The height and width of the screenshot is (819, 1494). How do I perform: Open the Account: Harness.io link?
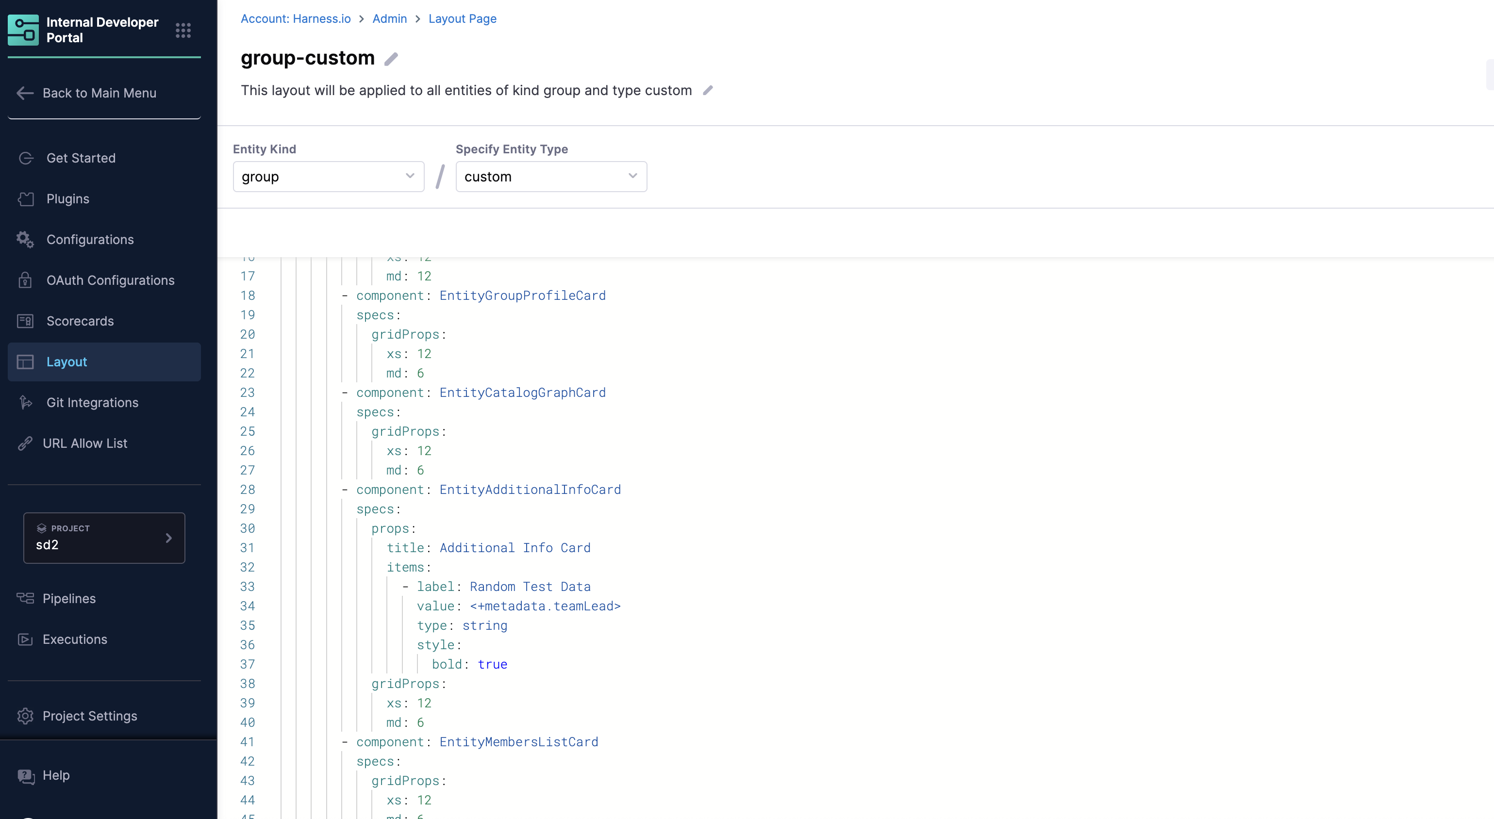(x=296, y=18)
